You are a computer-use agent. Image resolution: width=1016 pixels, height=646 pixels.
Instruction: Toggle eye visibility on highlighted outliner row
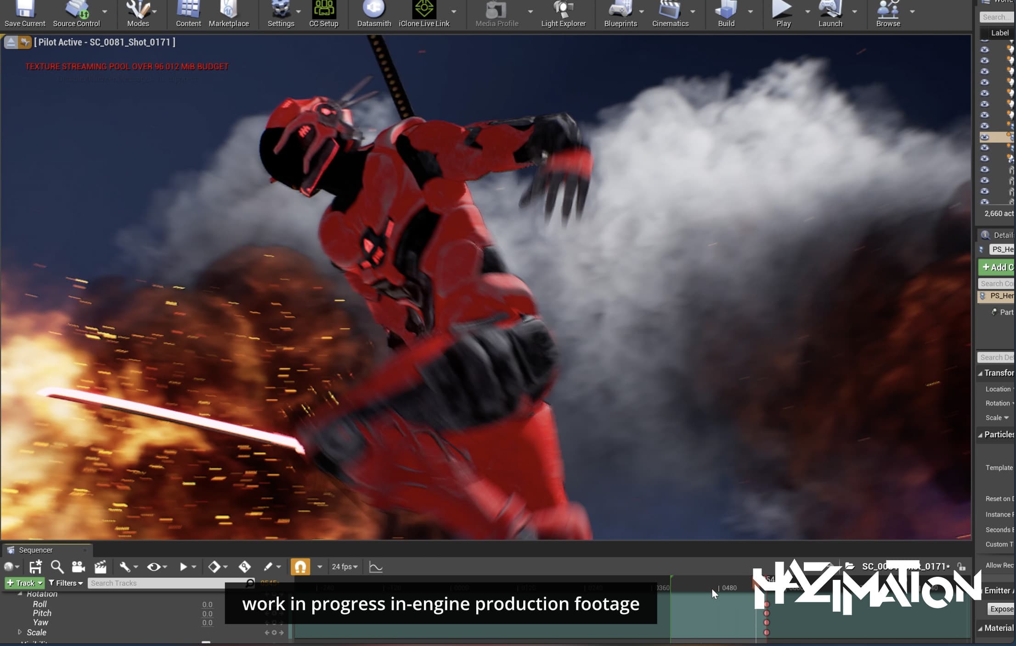(984, 137)
